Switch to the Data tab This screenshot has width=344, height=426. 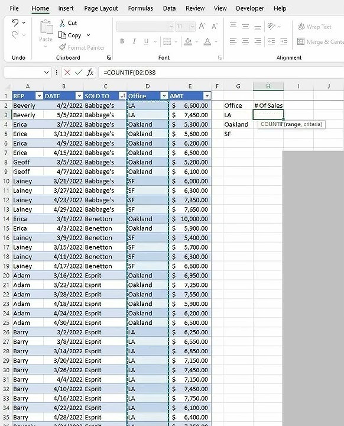(170, 8)
